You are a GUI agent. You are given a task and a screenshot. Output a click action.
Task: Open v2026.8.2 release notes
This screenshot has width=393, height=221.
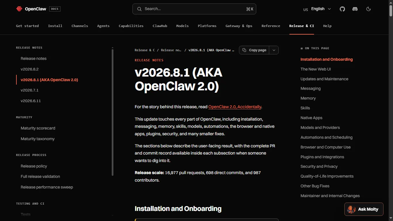click(x=30, y=69)
